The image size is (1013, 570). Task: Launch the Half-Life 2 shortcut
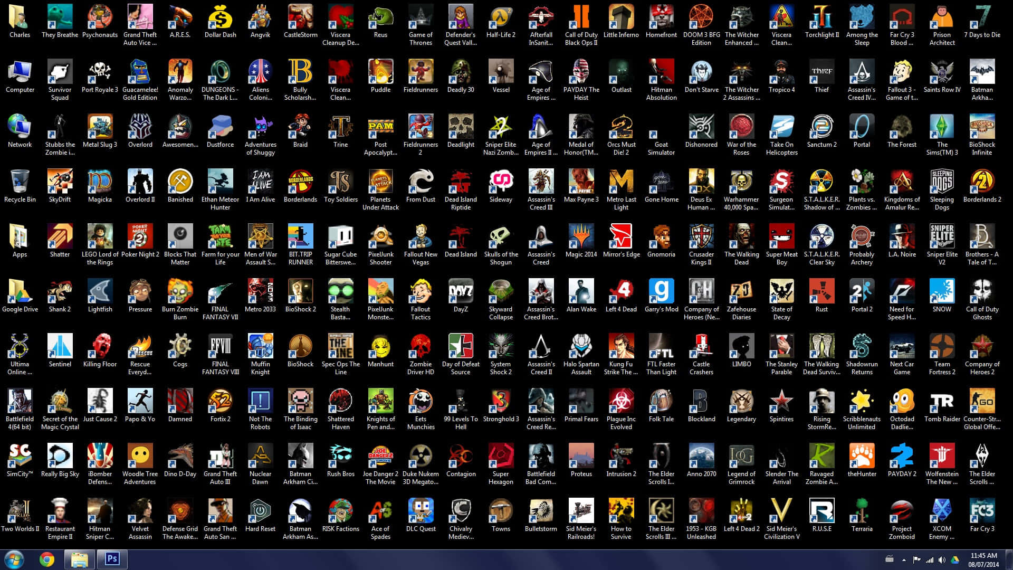[501, 22]
